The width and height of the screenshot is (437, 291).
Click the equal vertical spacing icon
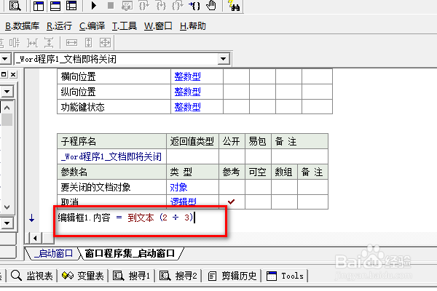[49, 43]
